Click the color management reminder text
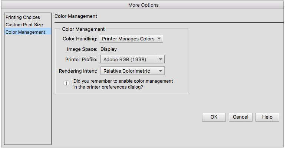The image size is (287, 149). tap(123, 84)
